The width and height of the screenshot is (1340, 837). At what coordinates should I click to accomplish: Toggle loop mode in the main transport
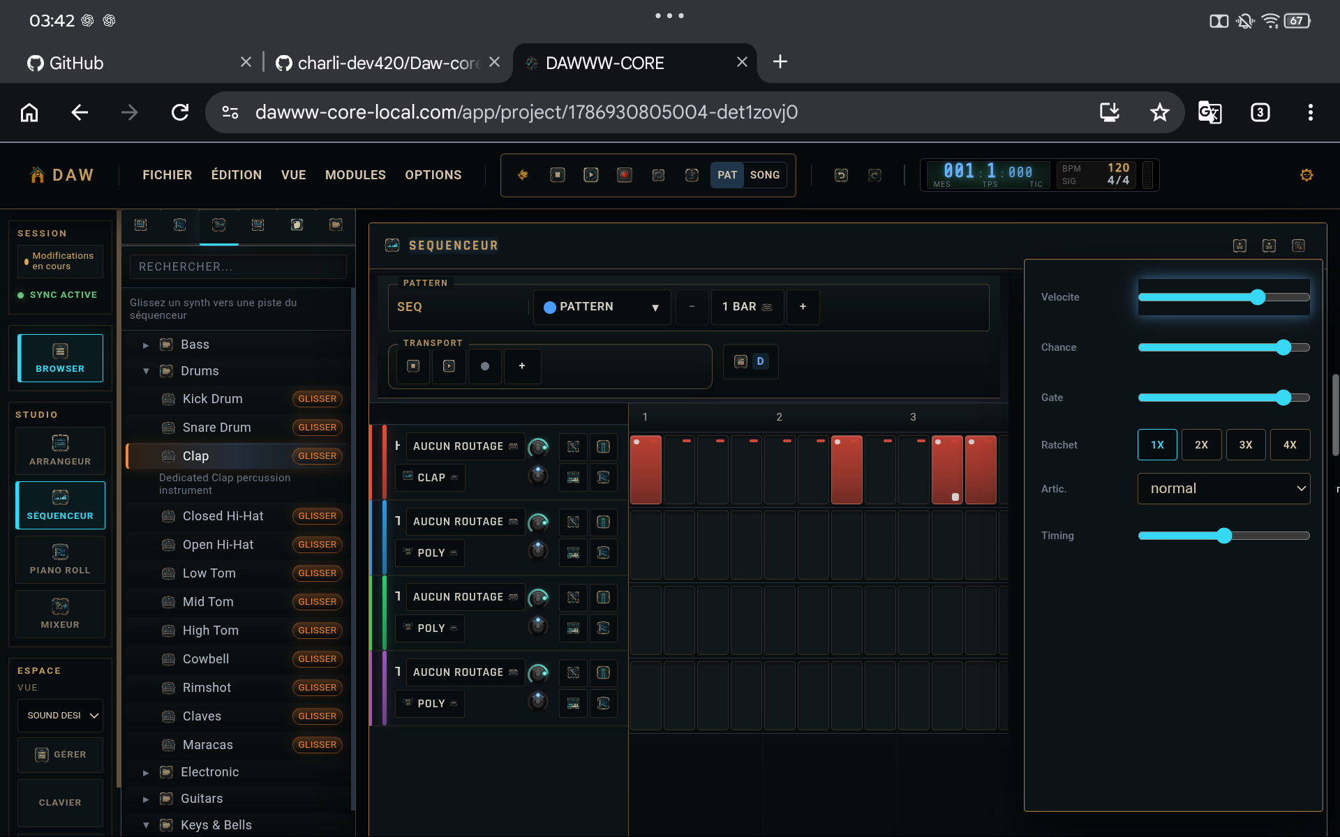pyautogui.click(x=657, y=175)
